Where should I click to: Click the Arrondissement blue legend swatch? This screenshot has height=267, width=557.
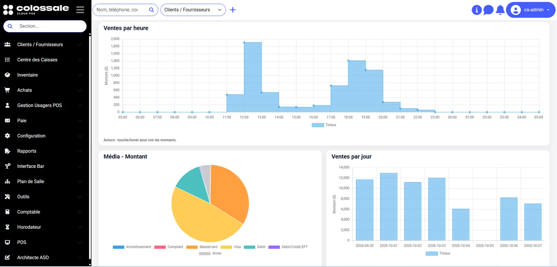118,247
